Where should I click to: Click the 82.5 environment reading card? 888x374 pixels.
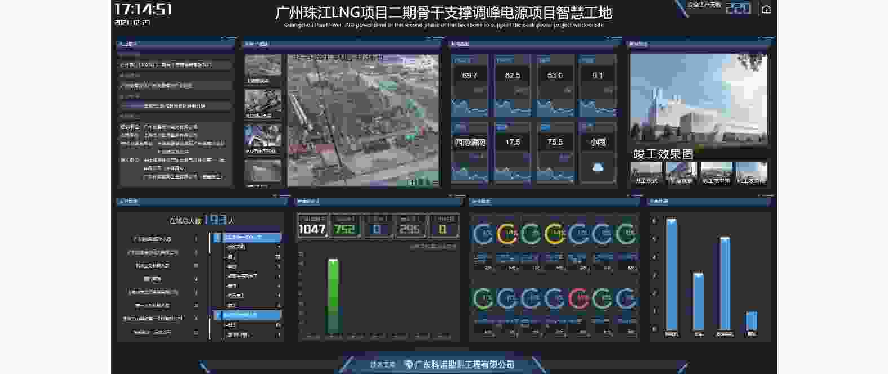(x=512, y=85)
